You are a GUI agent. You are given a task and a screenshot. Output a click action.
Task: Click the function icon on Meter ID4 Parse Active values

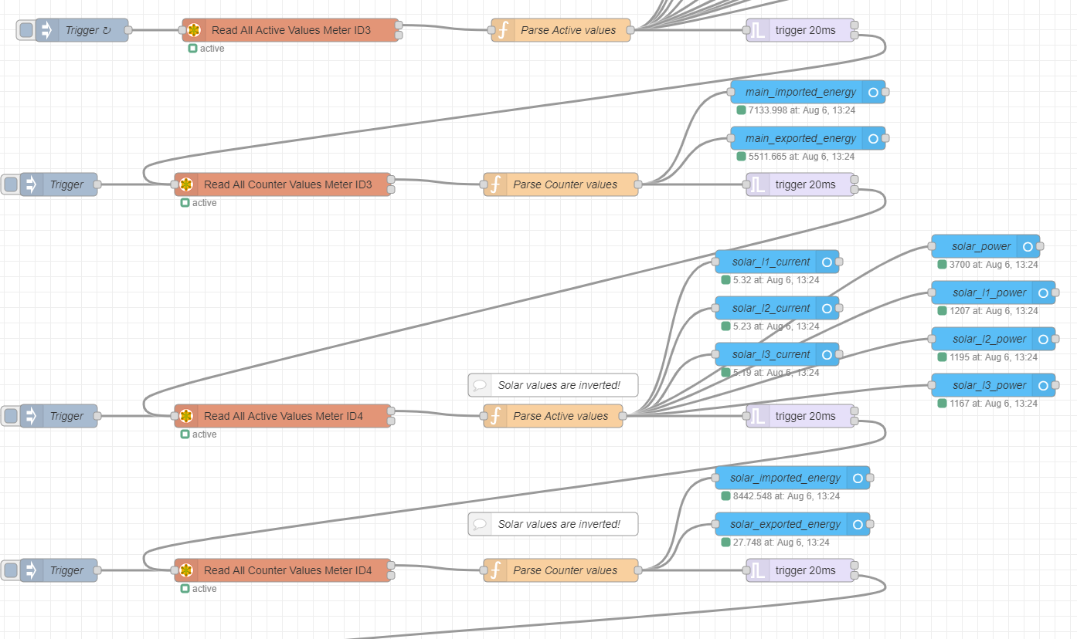pyautogui.click(x=494, y=416)
